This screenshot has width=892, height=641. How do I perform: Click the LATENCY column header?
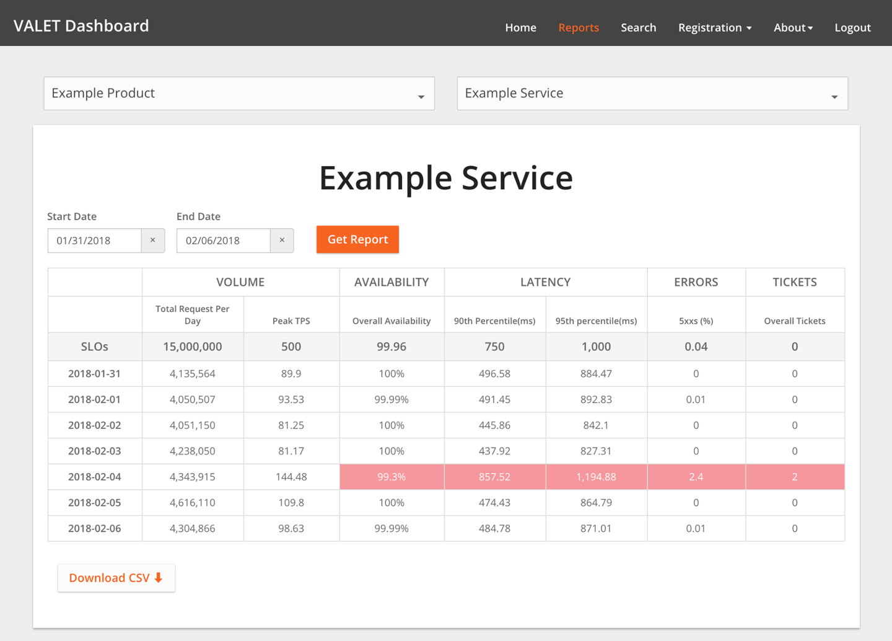tap(545, 282)
